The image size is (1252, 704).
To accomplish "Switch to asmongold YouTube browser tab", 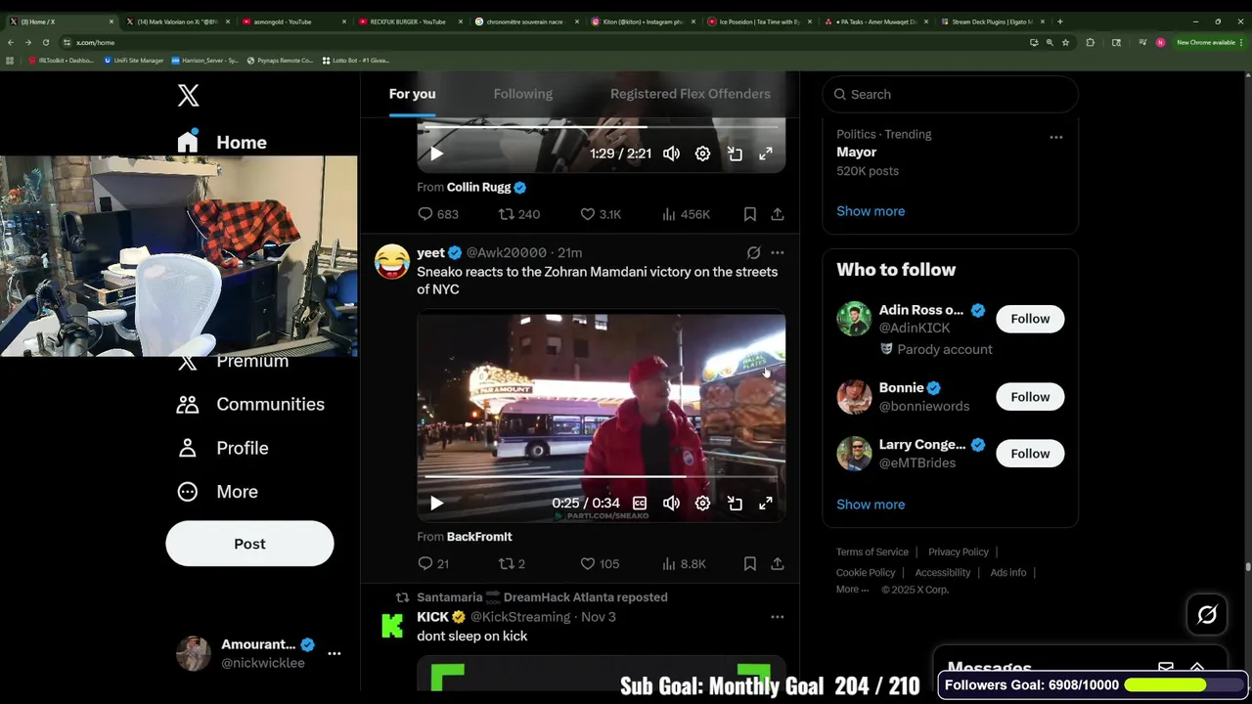I will pos(291,22).
